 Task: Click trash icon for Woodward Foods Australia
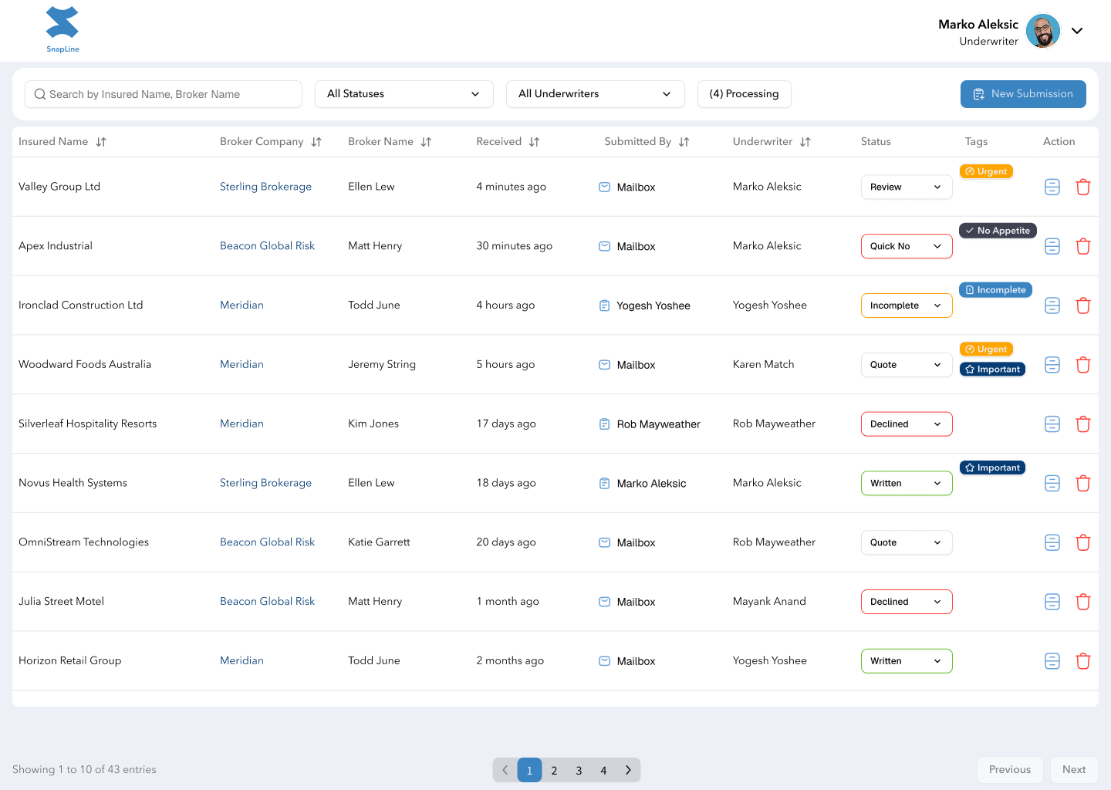[1082, 365]
